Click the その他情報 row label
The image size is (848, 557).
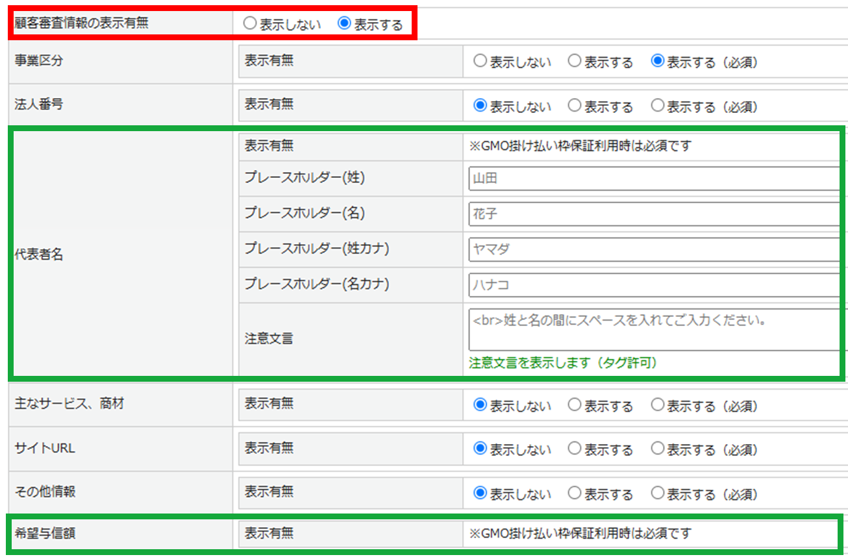tap(45, 491)
